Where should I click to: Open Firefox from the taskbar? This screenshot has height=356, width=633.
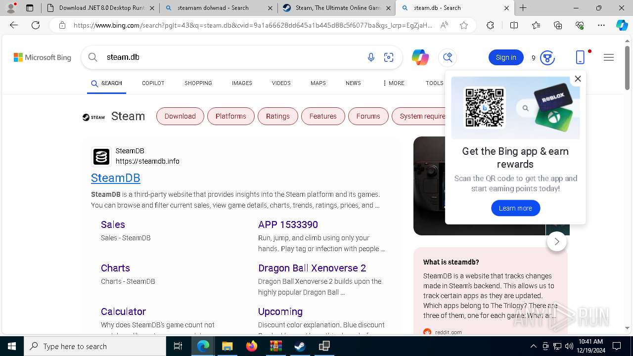[x=252, y=346]
